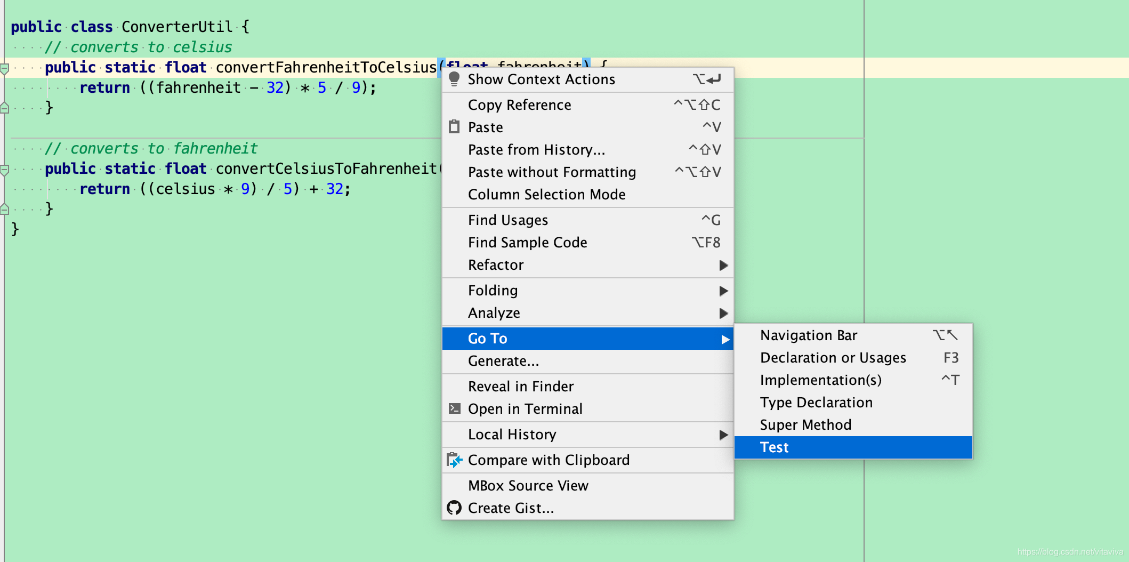This screenshot has width=1129, height=562.
Task: Click the GitHub icon beside Create Gist
Action: click(x=454, y=508)
